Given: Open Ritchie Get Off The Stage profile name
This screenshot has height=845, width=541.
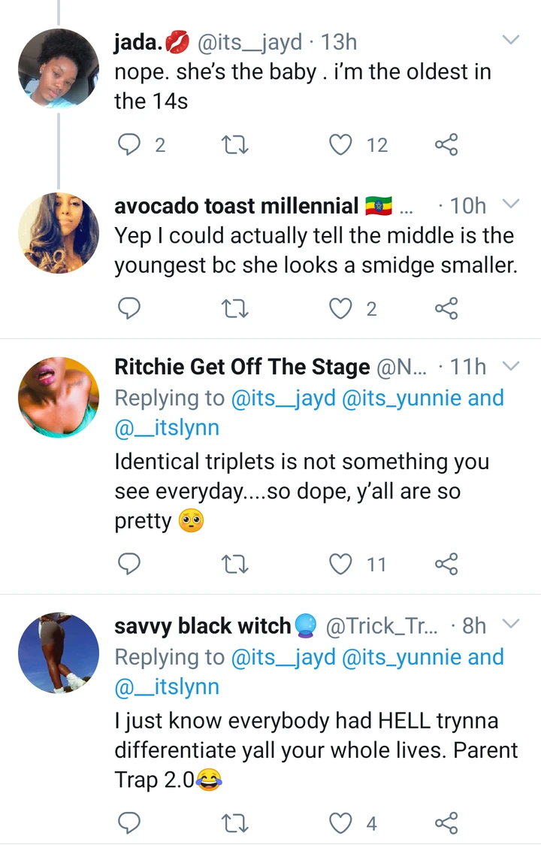Looking at the screenshot, I should 242,368.
